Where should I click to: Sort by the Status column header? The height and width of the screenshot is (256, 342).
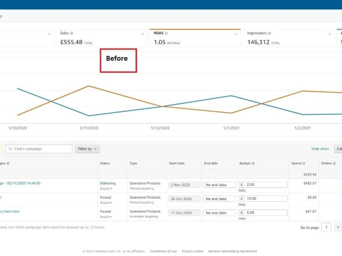pos(105,163)
